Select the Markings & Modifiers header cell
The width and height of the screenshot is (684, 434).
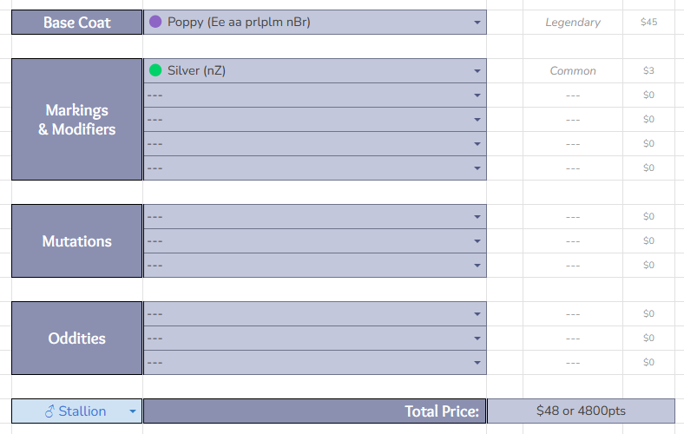coord(76,120)
